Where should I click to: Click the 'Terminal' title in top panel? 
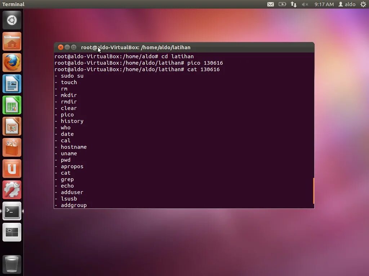[13, 4]
